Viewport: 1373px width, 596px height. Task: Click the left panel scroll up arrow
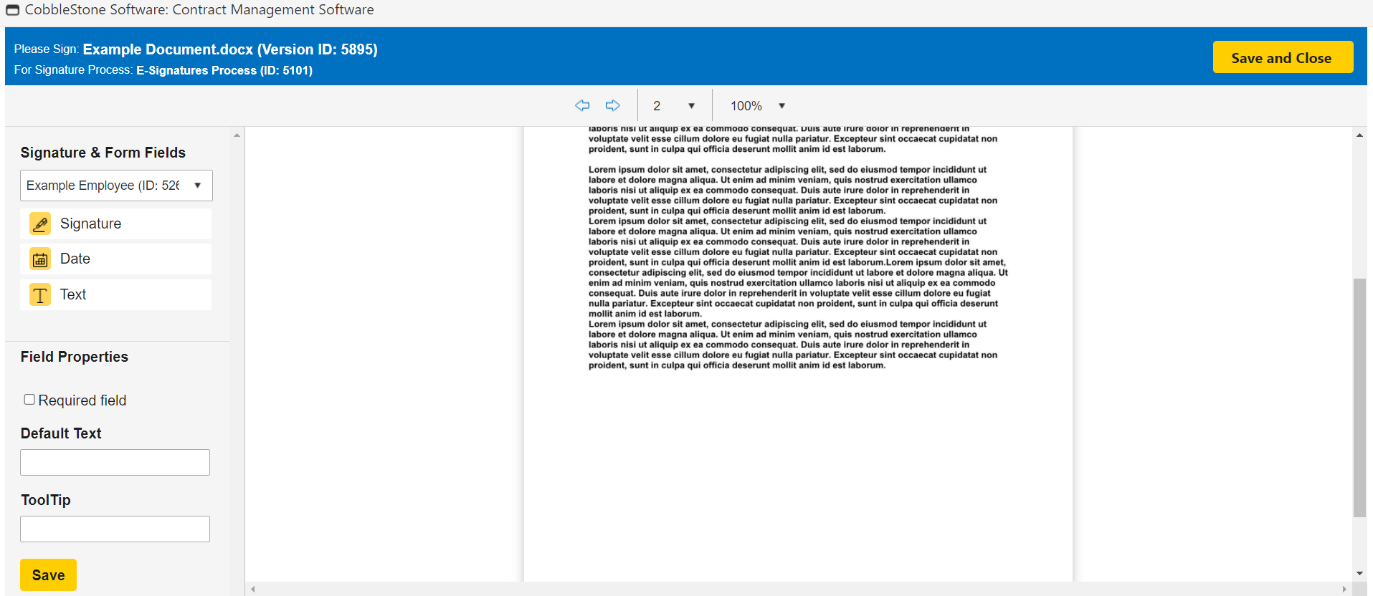237,135
